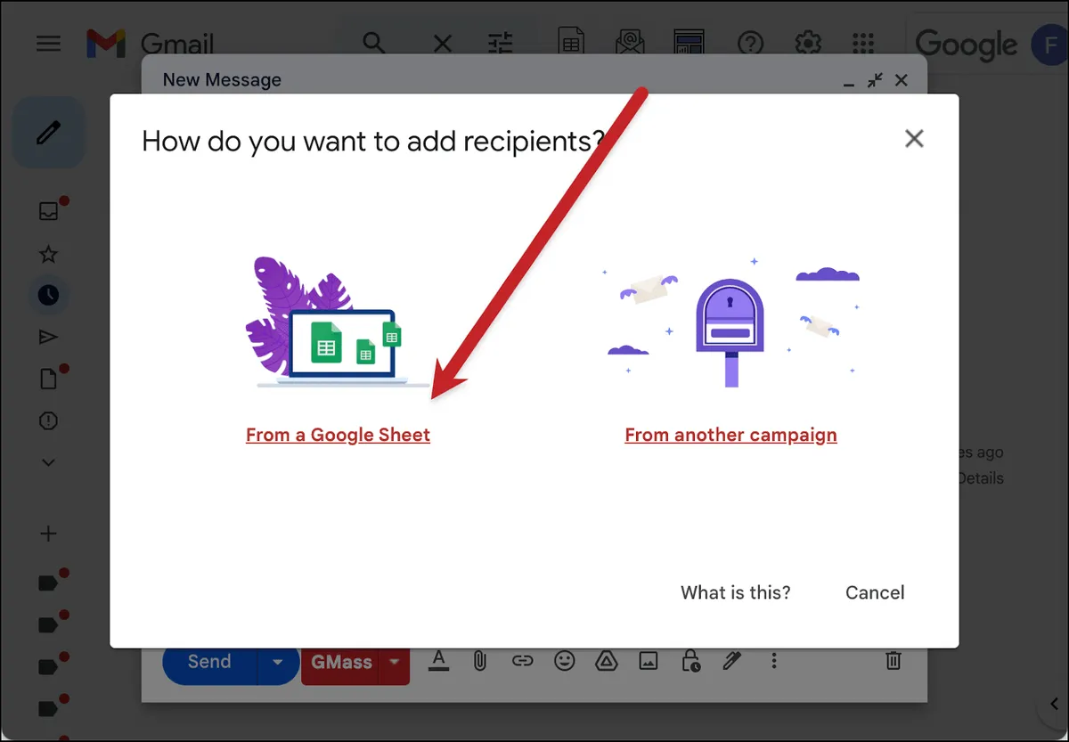Expand More chevron in sidebar
The image size is (1069, 742).
point(49,462)
